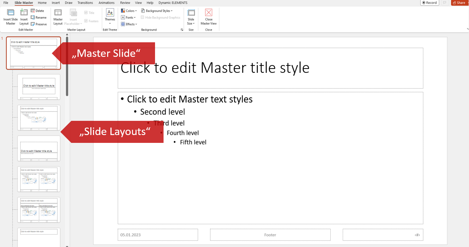Enable Hide Background Graphics checkbox
Viewport: 469px width, 247px height.
point(143,17)
